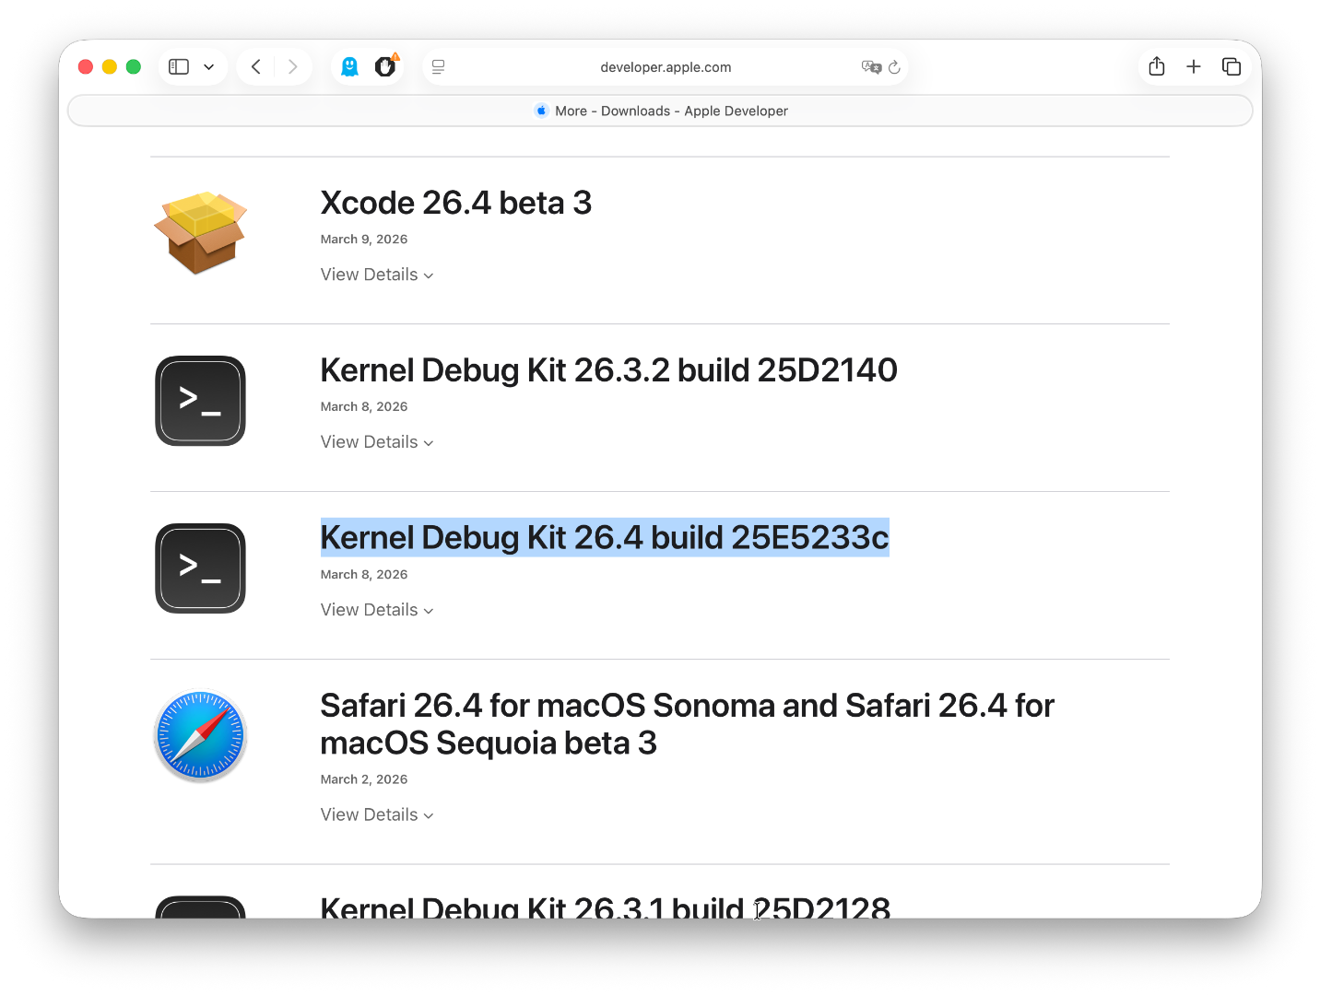Image resolution: width=1320 pixels, height=995 pixels.
Task: Expand View Details for Safari 26.4 beta 3
Action: point(377,814)
